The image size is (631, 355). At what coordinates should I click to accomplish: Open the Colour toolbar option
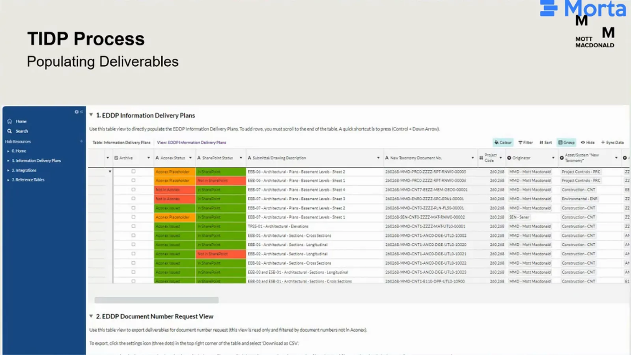pyautogui.click(x=503, y=142)
